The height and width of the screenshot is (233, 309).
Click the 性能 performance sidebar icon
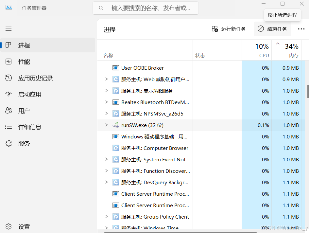pos(9,62)
